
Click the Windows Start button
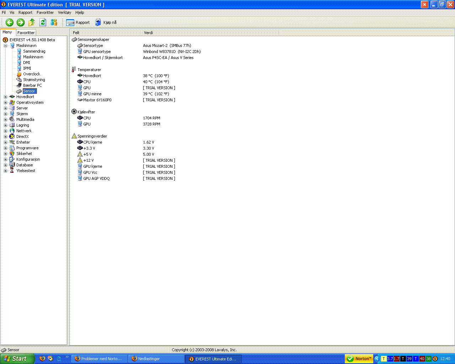tap(17, 359)
